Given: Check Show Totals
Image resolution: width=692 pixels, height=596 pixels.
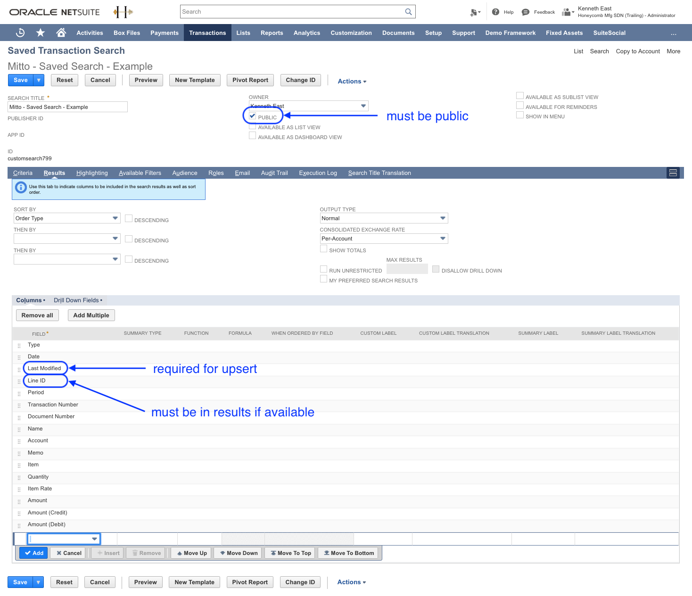Looking at the screenshot, I should pos(323,249).
